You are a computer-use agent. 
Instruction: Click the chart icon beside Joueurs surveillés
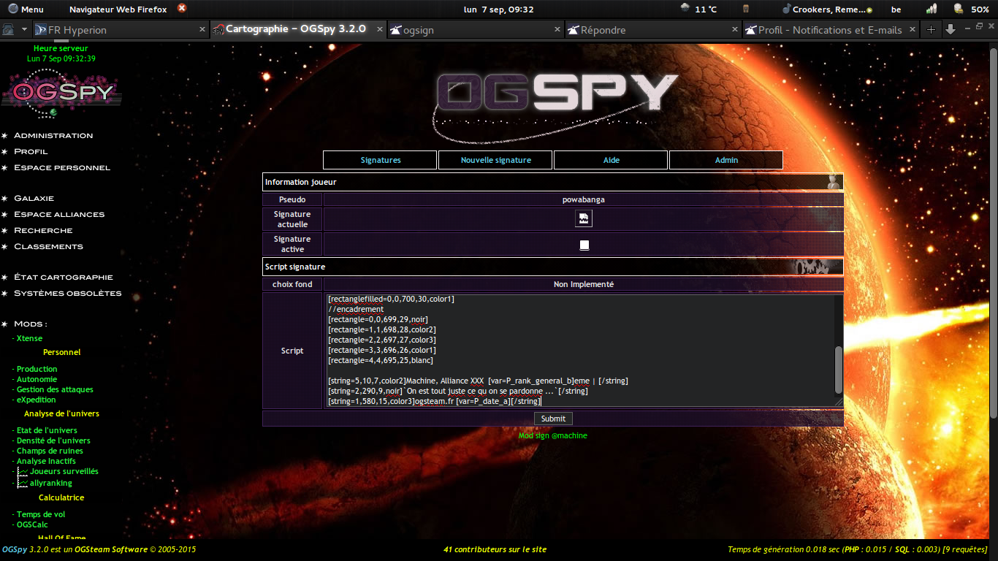tap(23, 472)
